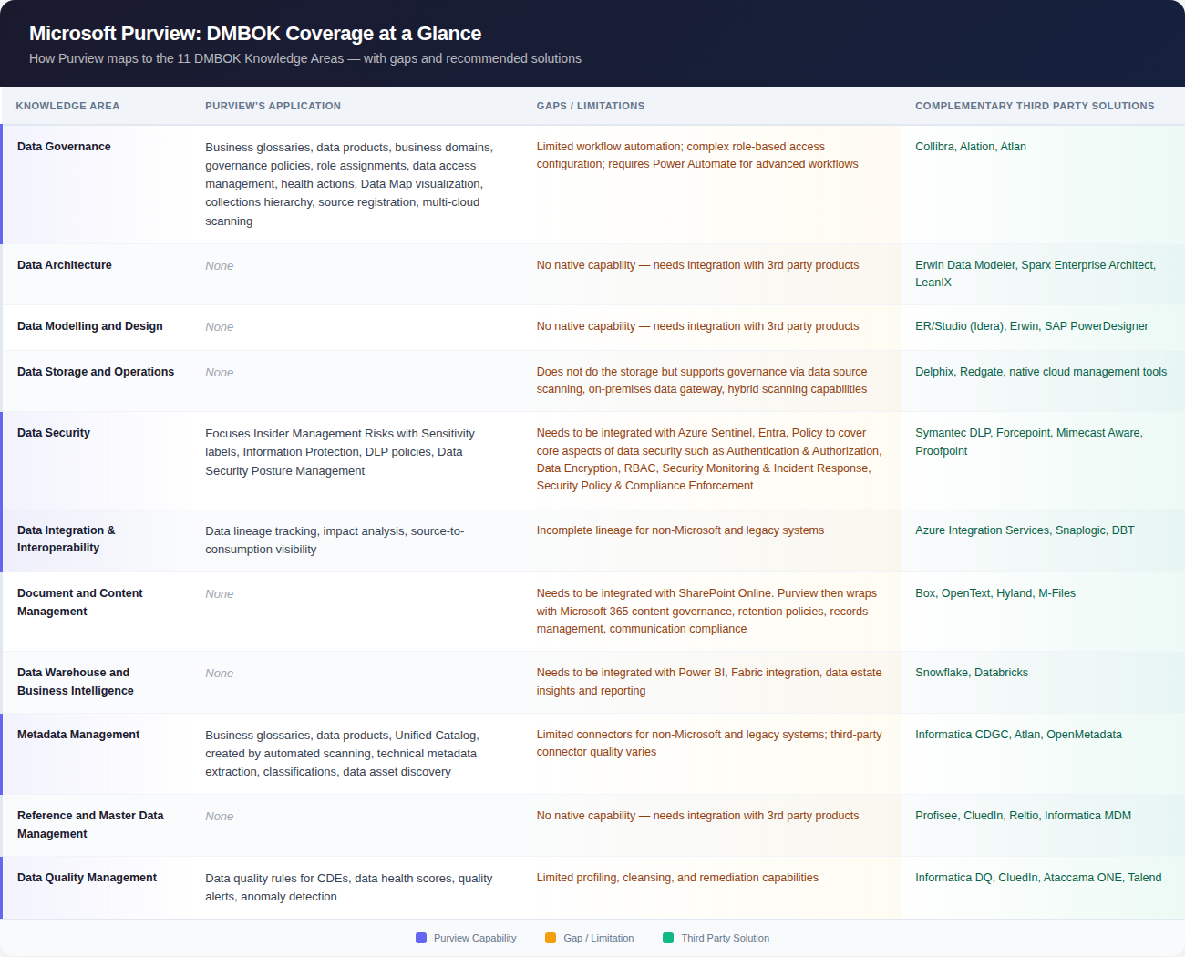Select the 'Gap / Limitation' legend label
This screenshot has width=1185, height=957.
pyautogui.click(x=599, y=938)
